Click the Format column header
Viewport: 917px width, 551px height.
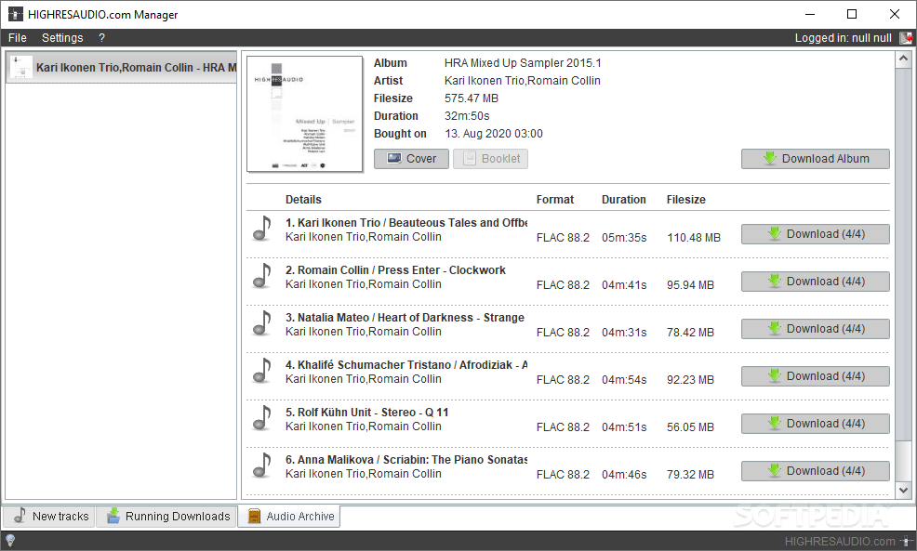click(x=555, y=200)
